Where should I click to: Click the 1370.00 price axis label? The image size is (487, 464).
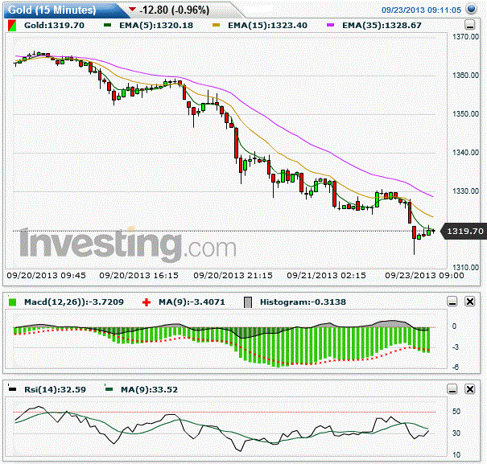[465, 37]
